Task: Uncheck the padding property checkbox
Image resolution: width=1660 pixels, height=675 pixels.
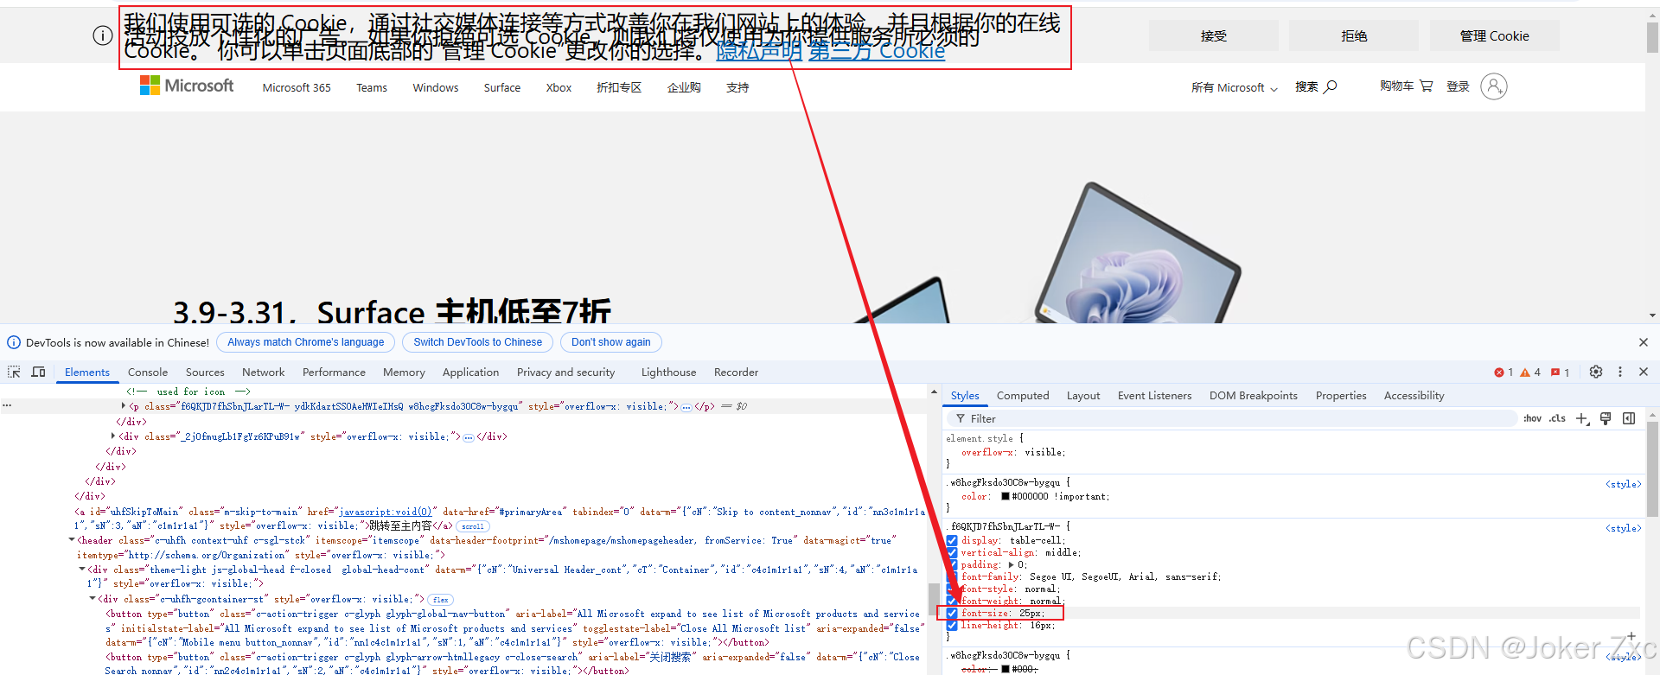Action: (x=952, y=564)
